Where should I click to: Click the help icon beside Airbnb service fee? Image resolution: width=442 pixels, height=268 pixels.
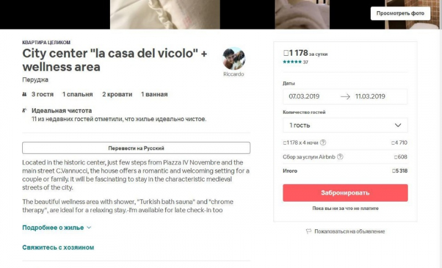340,157
